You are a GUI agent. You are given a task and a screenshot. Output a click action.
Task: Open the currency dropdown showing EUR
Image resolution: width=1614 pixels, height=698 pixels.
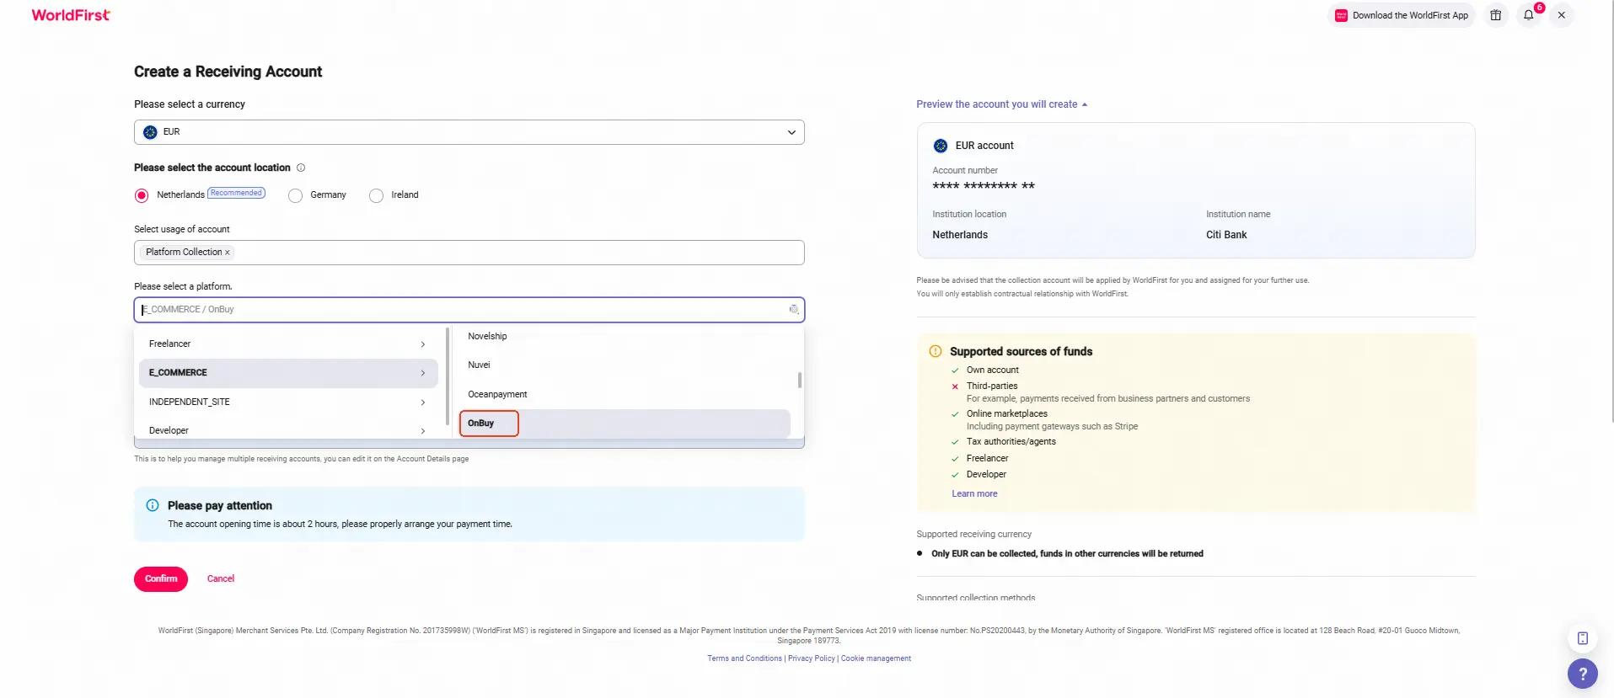pyautogui.click(x=469, y=132)
